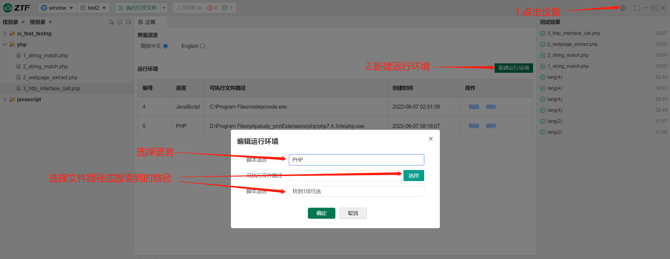Click the green play icon to run the opened file

[x=121, y=8]
